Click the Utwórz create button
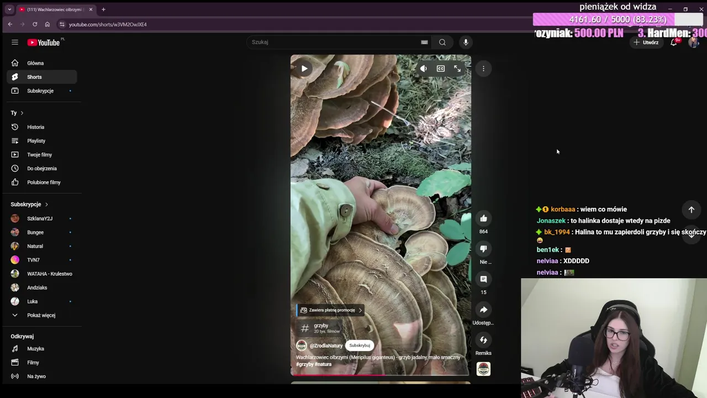The height and width of the screenshot is (398, 707). click(646, 43)
